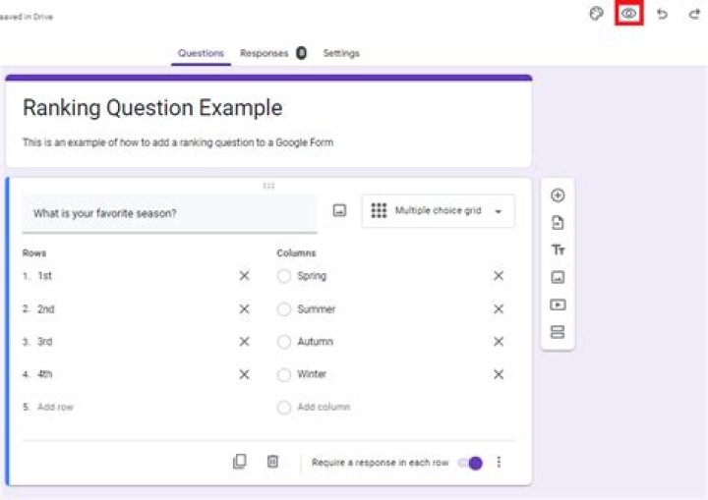The width and height of the screenshot is (708, 500).
Task: Click the Preview eye icon
Action: tap(628, 14)
